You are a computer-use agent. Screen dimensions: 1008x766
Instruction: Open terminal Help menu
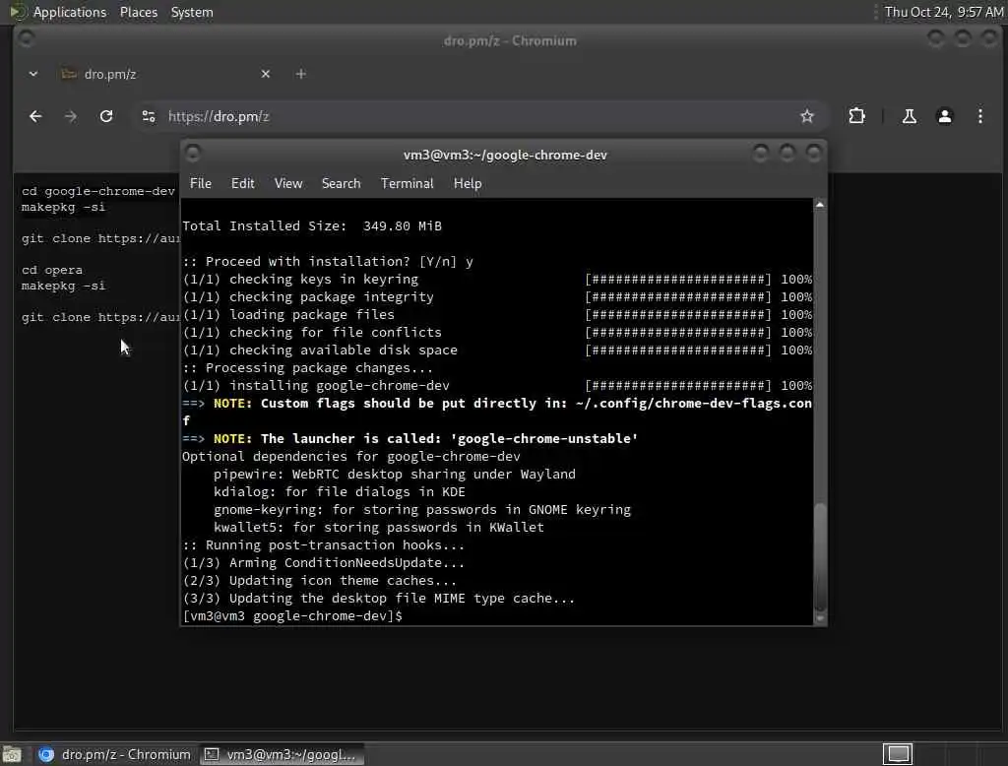[468, 183]
